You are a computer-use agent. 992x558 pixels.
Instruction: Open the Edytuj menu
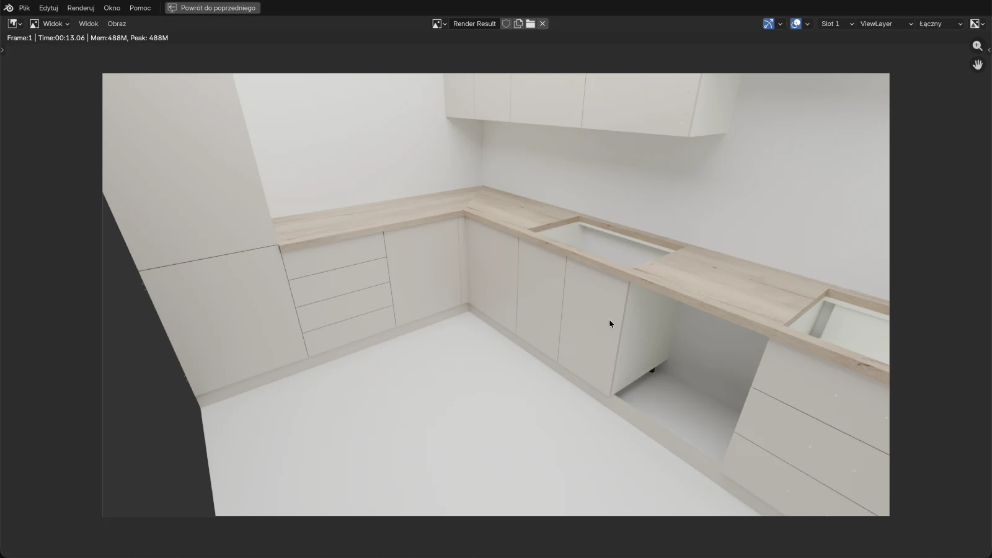click(48, 8)
